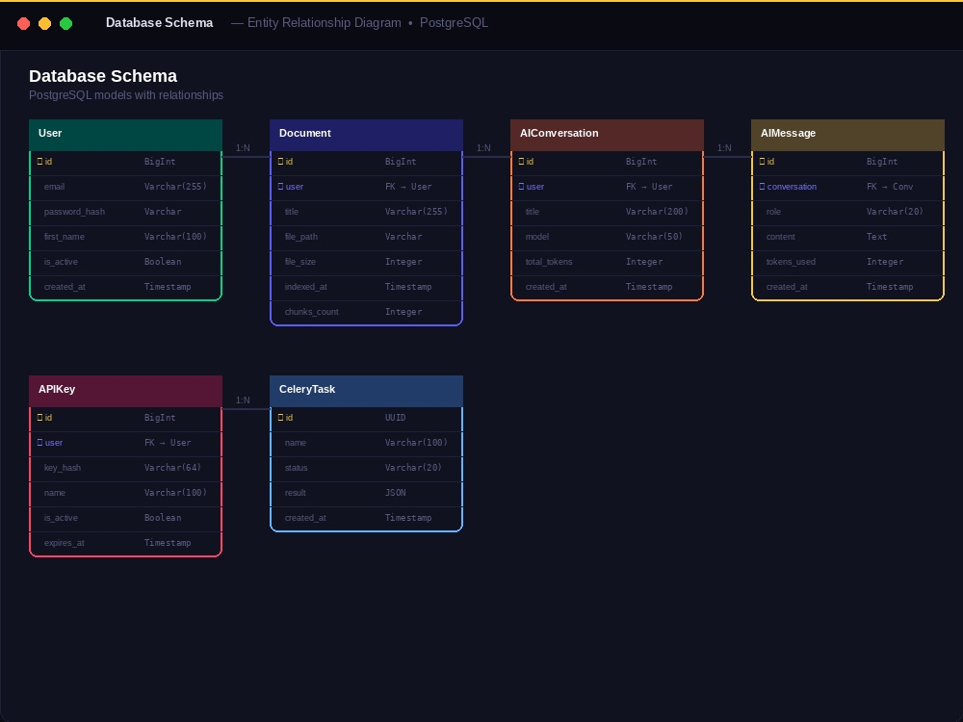Click the foreign key icon beside Document user

pos(280,187)
